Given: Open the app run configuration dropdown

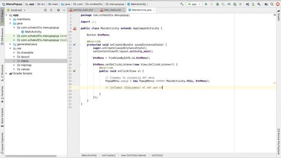Looking at the screenshot, I should pyautogui.click(x=194, y=4).
